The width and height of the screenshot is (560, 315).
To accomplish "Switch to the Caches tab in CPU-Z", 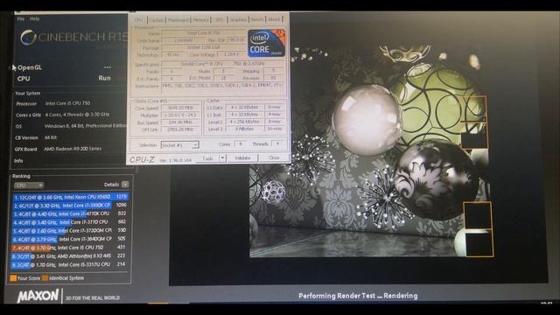I will 156,19.
